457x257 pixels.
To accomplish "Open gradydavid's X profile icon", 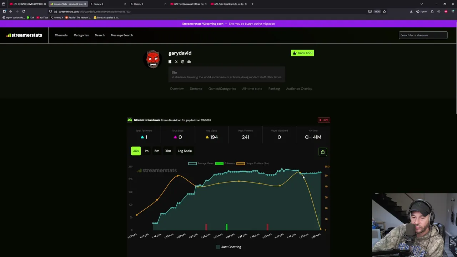I will (176, 62).
